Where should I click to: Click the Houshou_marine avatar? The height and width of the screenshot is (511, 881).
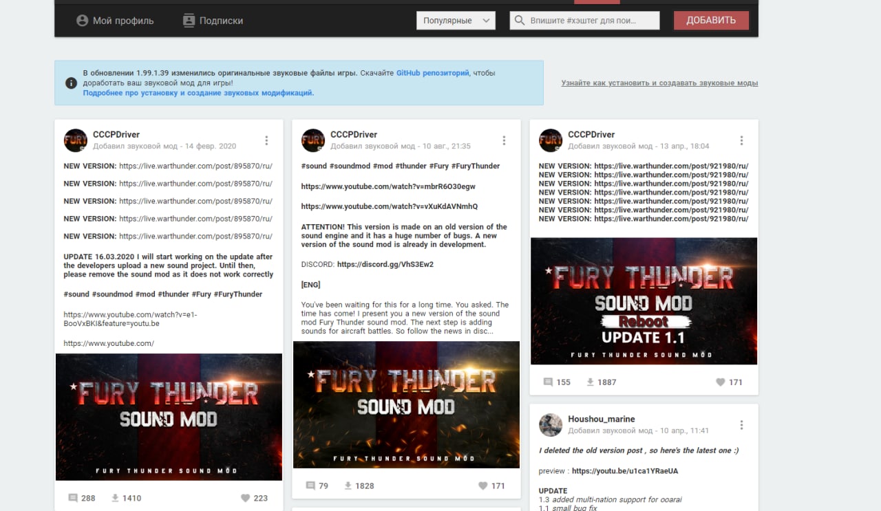pos(551,425)
